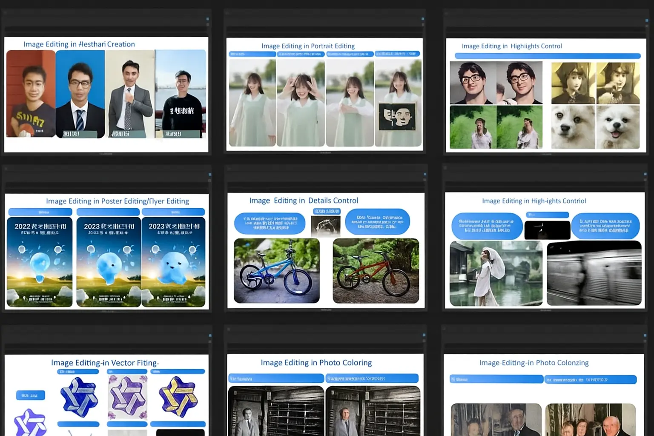Select the left girl in green field photo
Image resolution: width=654 pixels, height=436 pixels.
point(473,127)
